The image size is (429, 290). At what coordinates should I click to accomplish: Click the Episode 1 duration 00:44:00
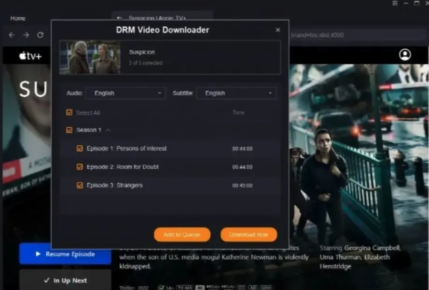coord(242,148)
